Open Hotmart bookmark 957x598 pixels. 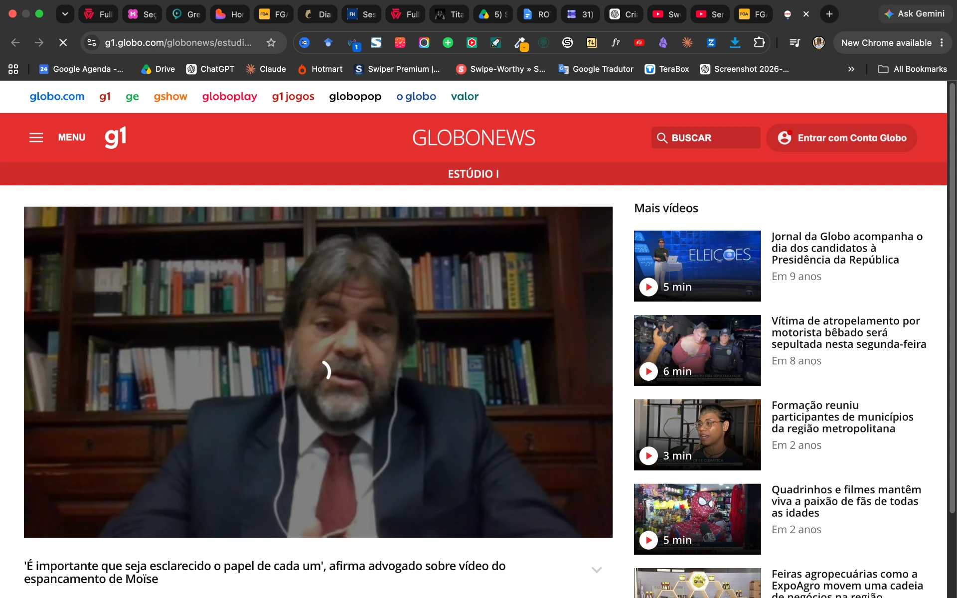coord(320,69)
